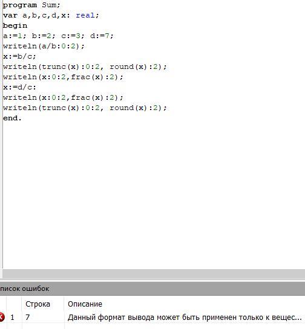
Task: Click empty editor area below the code
Action: pyautogui.click(x=153, y=195)
